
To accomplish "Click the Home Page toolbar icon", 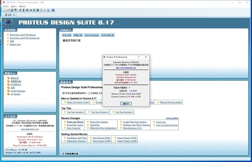I will tap(20, 10).
